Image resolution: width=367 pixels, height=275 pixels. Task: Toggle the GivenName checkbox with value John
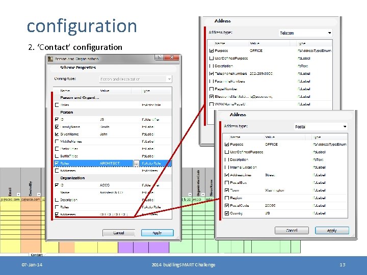pyautogui.click(x=57, y=134)
